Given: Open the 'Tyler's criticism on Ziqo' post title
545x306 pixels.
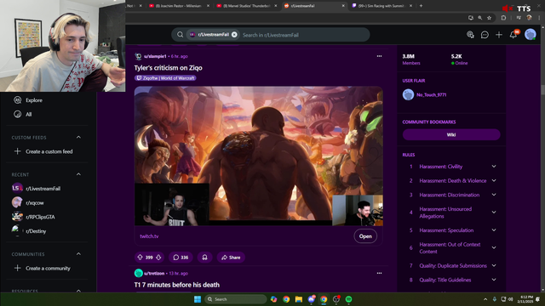Looking at the screenshot, I should (169, 68).
